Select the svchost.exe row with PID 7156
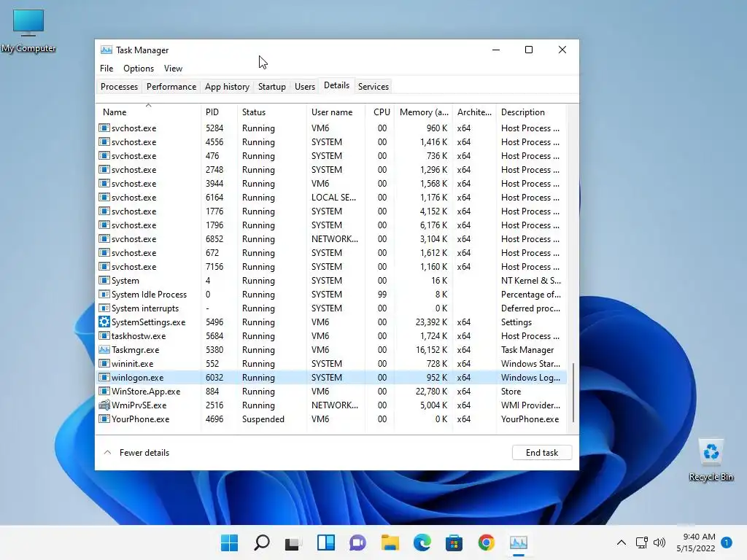 click(332, 267)
